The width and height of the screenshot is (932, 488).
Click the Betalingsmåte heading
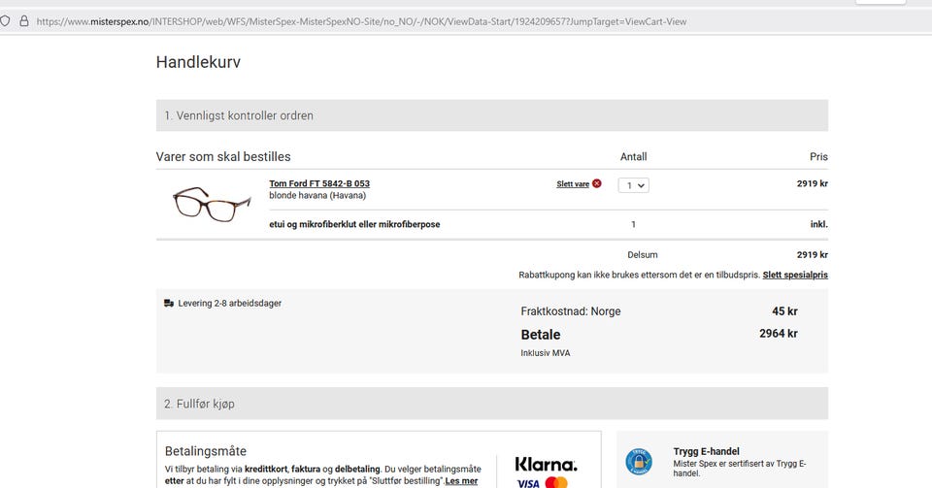(x=206, y=451)
